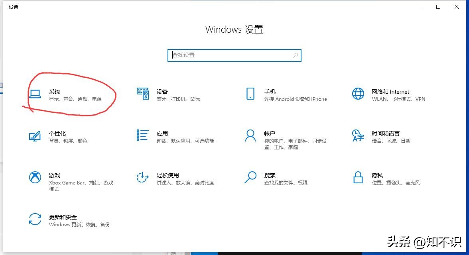Open 时间和语言 via its icon
This screenshot has height=255, width=469.
(x=358, y=135)
